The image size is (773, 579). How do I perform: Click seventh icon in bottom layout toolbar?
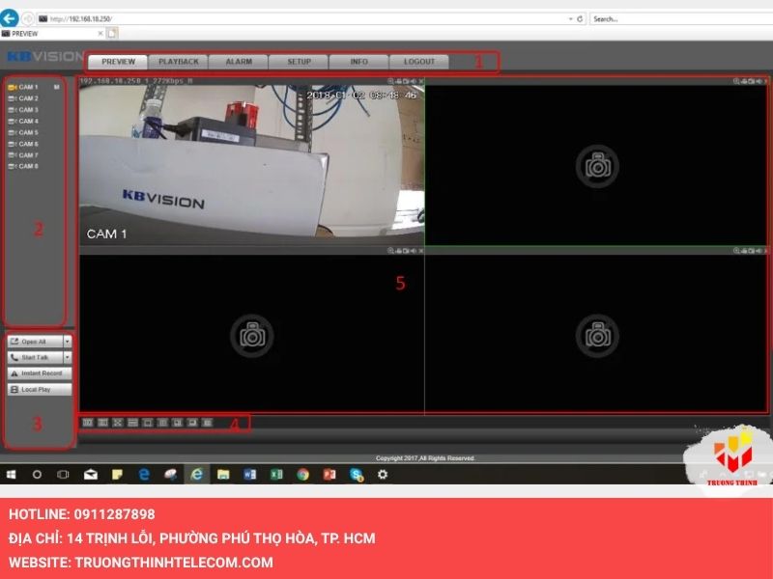(178, 423)
